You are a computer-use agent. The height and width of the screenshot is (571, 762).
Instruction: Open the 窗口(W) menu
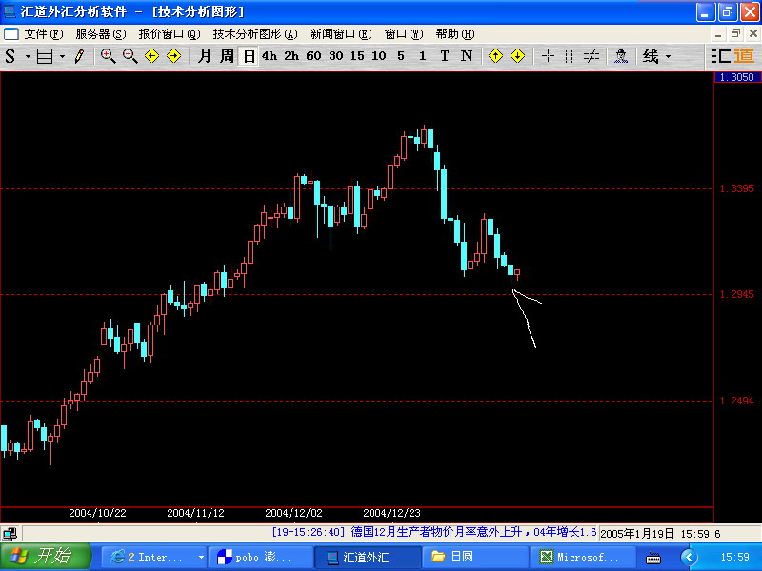(404, 34)
